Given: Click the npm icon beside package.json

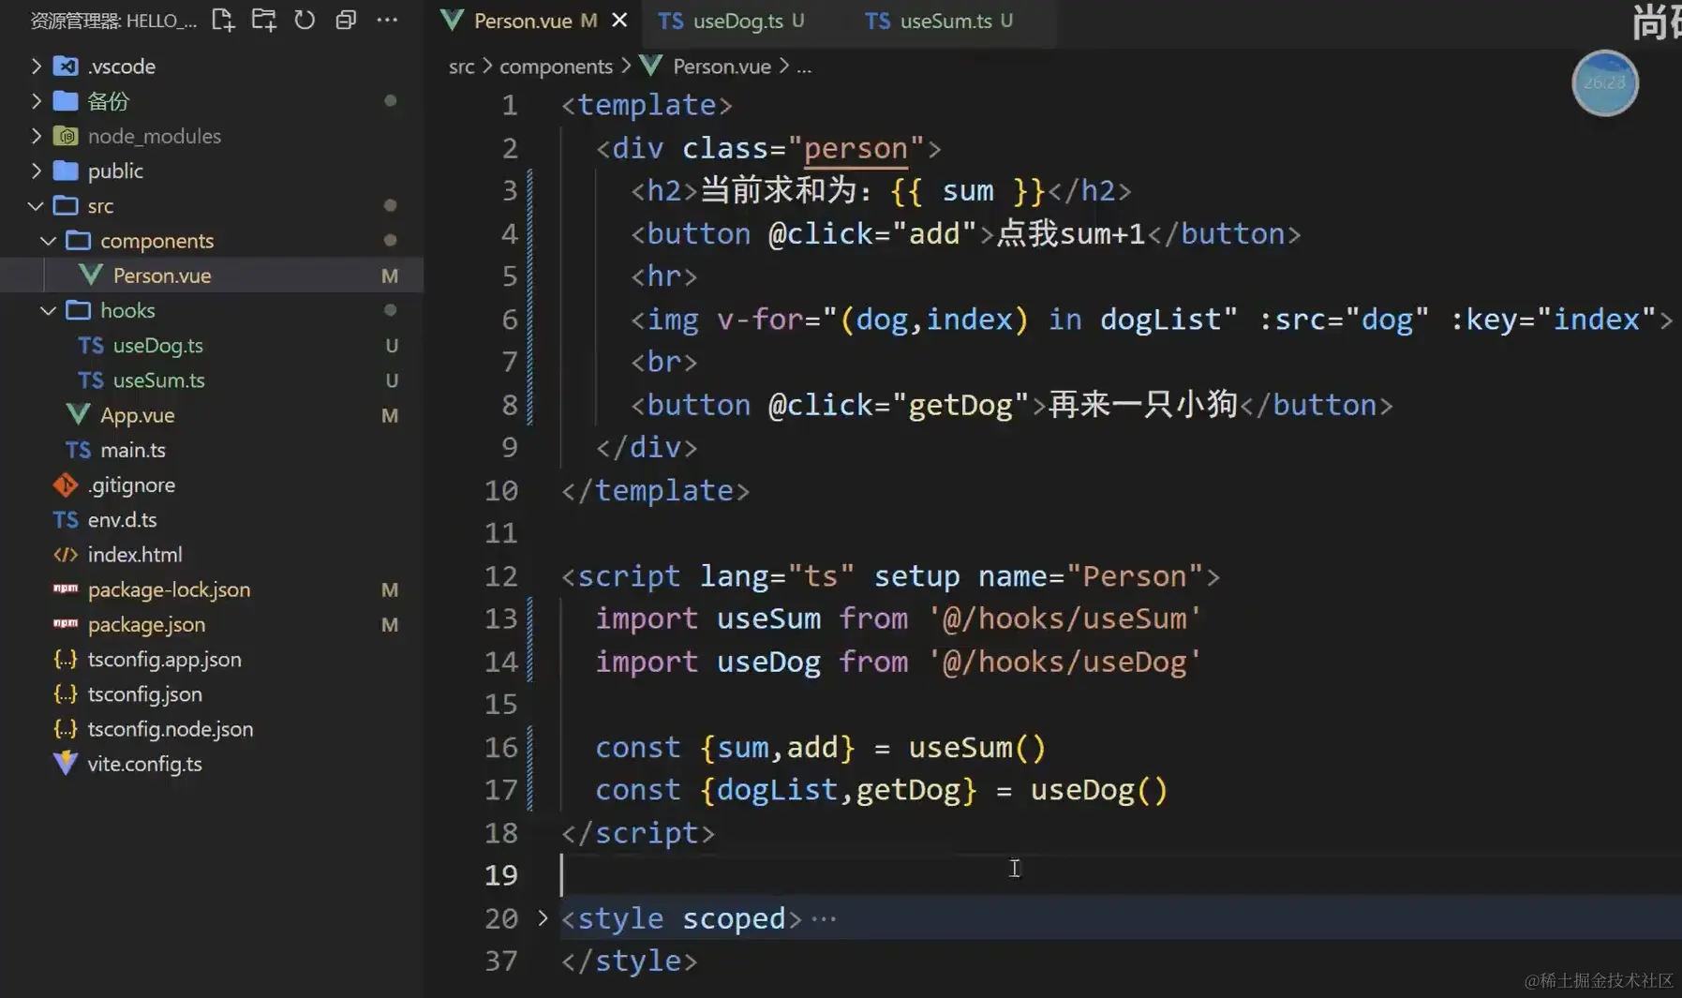Looking at the screenshot, I should point(66,623).
